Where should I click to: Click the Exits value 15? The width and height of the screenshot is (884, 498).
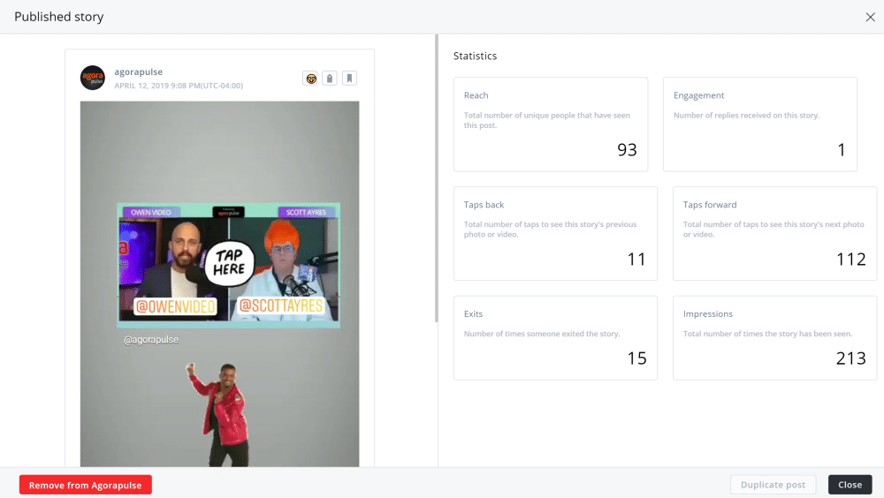(637, 358)
